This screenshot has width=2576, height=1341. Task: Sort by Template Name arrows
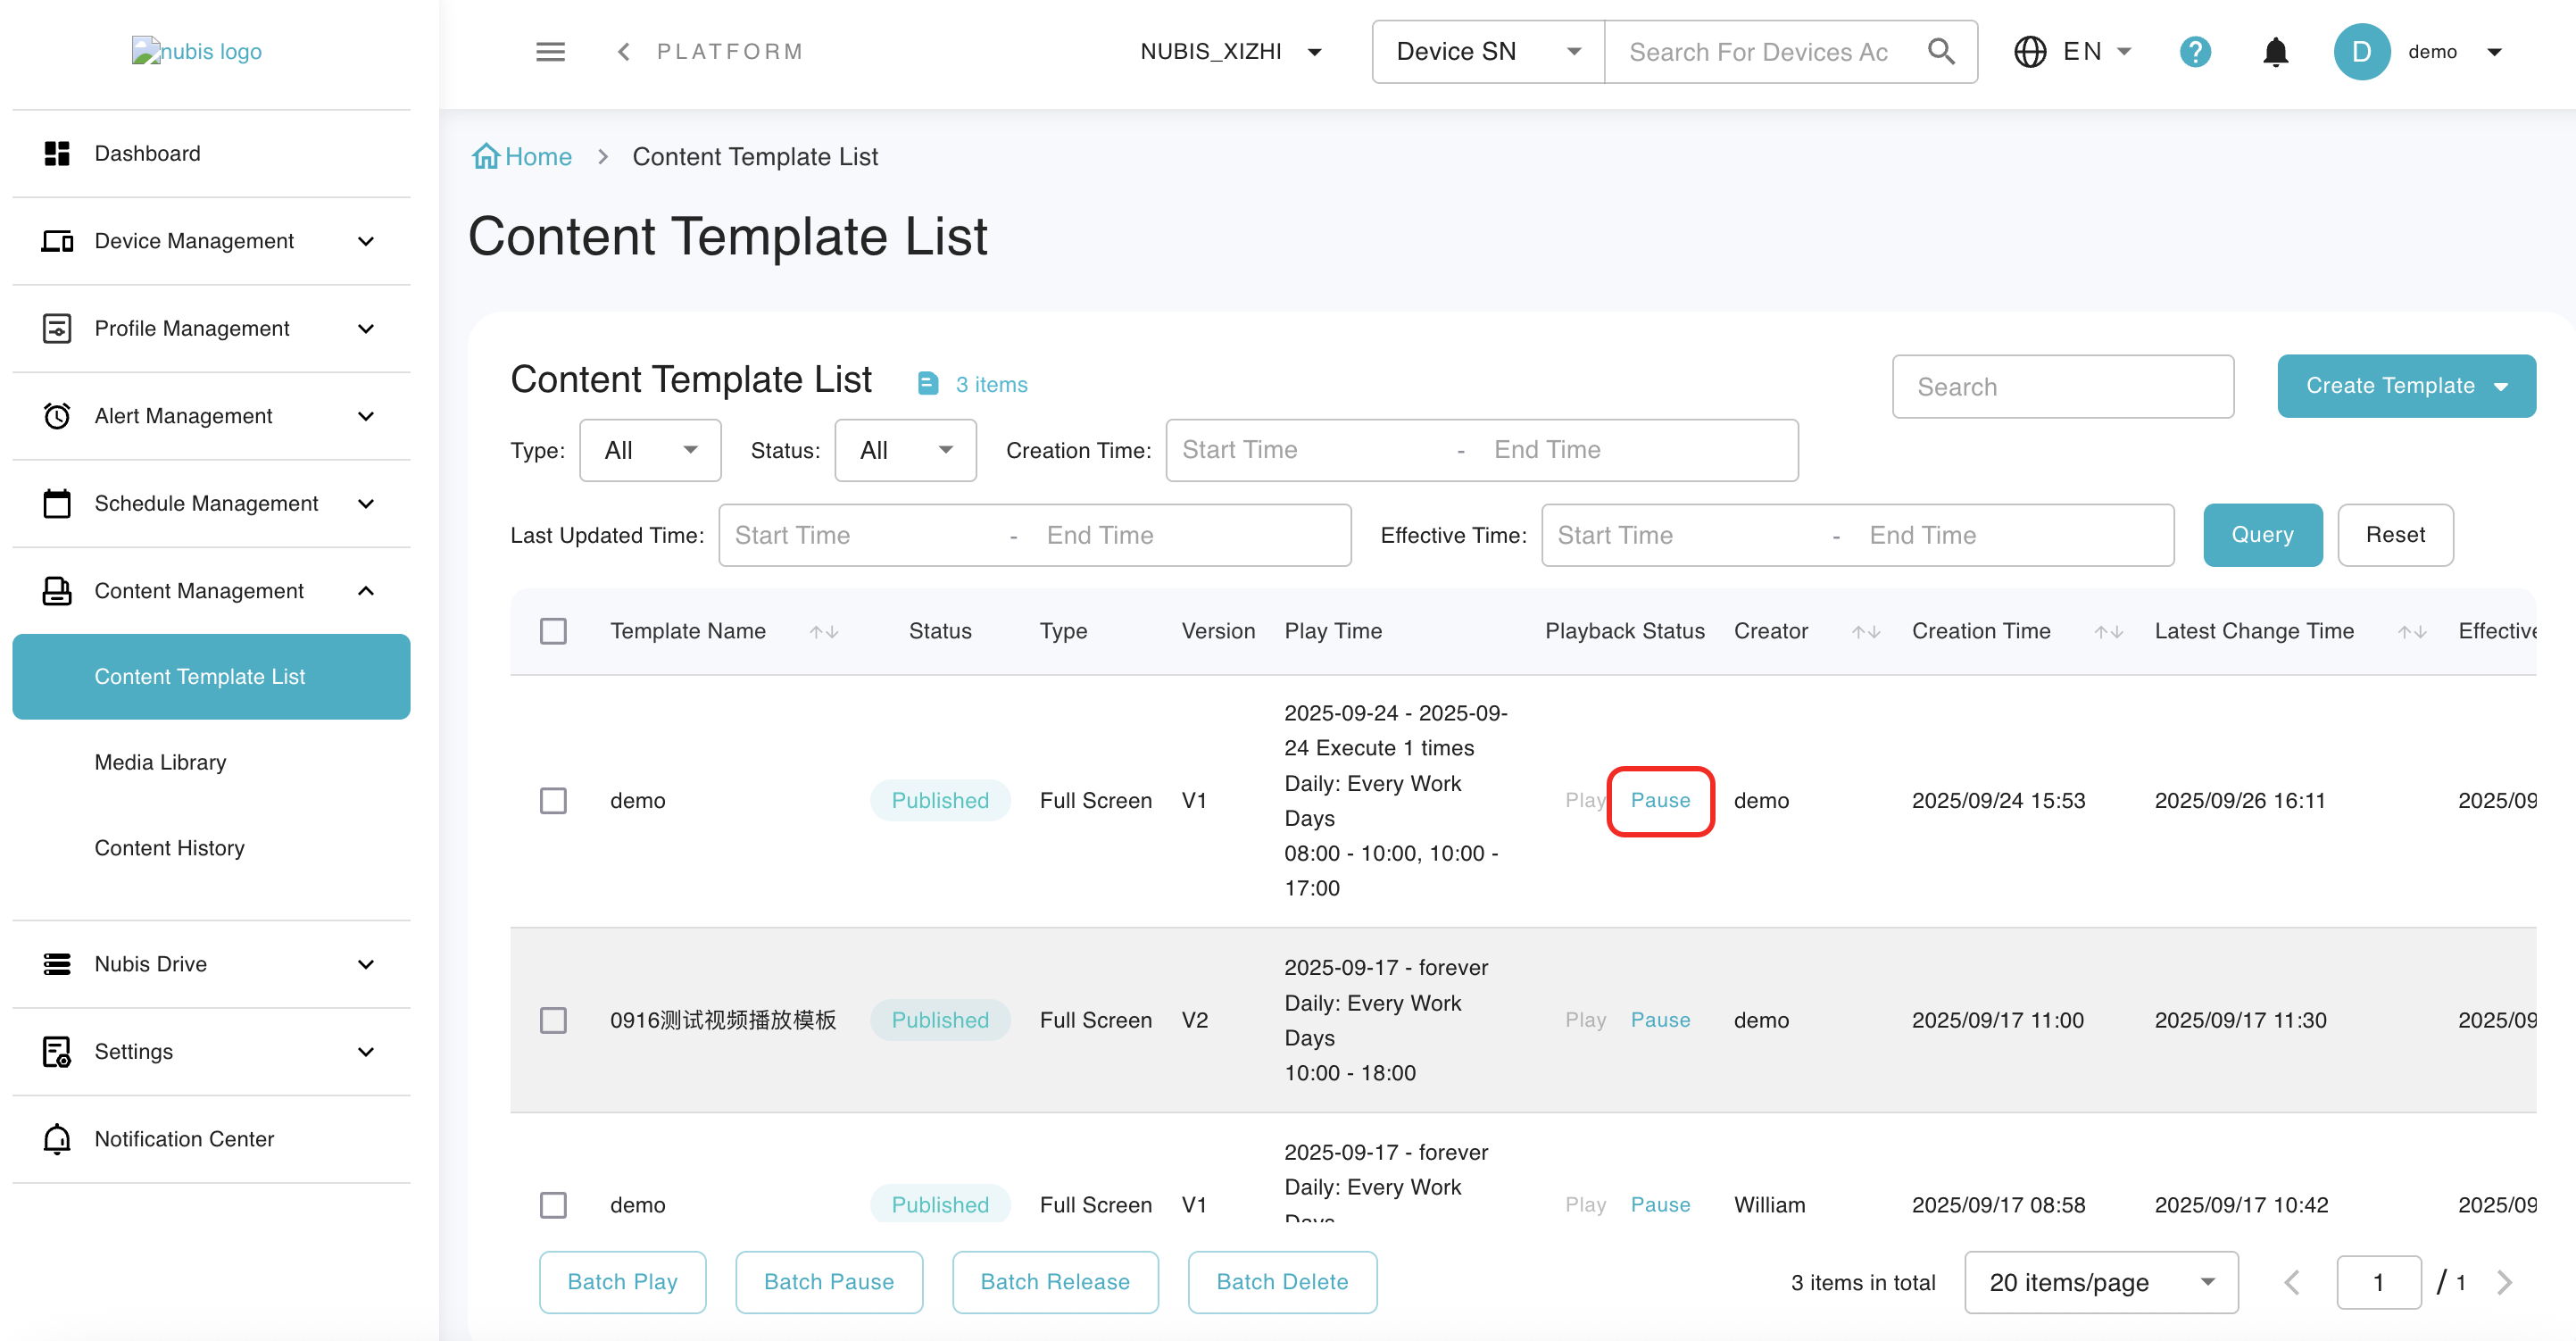(823, 632)
